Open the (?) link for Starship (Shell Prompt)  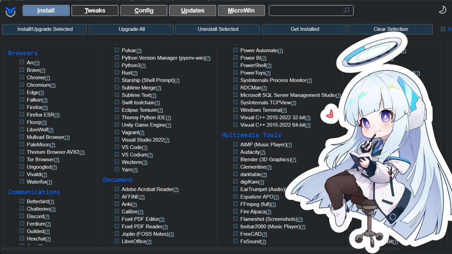(x=177, y=81)
